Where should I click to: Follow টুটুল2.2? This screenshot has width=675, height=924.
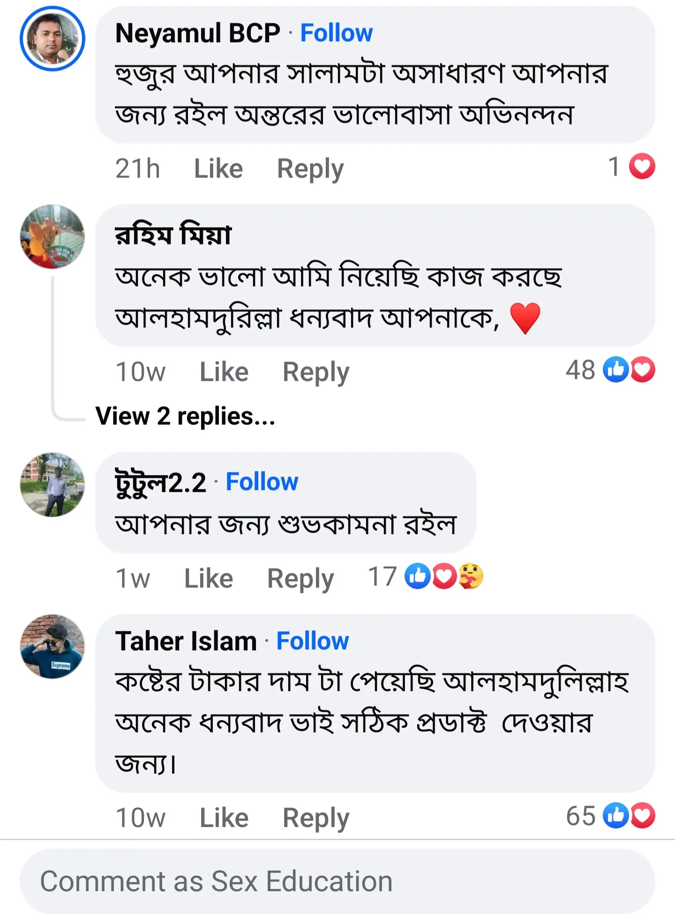pyautogui.click(x=262, y=481)
